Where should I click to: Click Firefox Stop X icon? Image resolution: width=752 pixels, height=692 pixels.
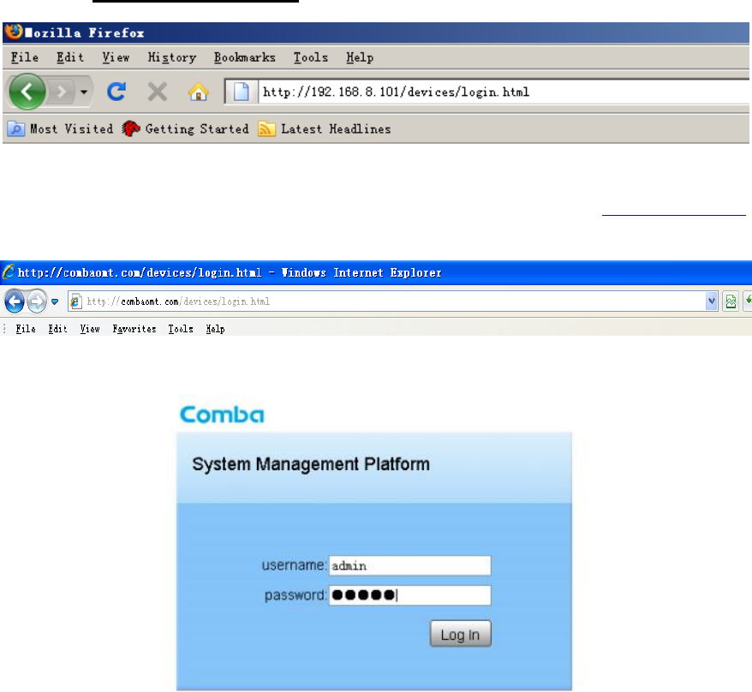[x=158, y=92]
